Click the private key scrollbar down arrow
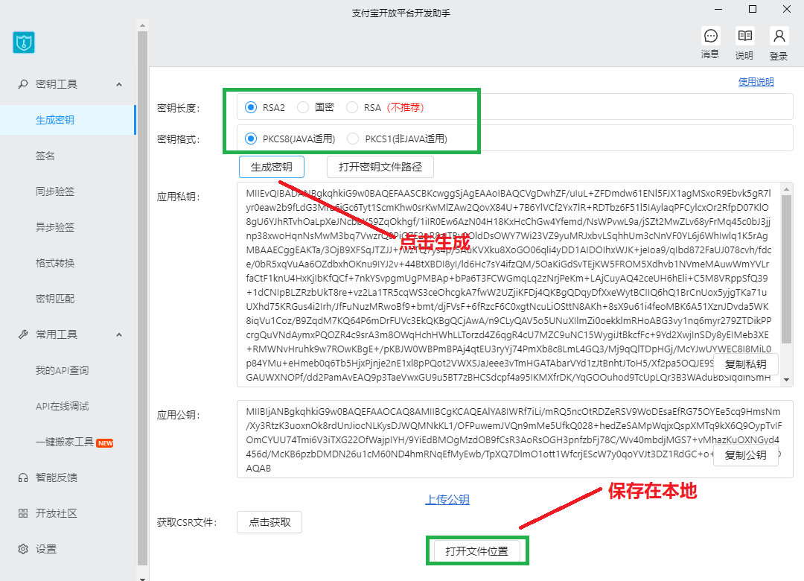The height and width of the screenshot is (581, 804). click(787, 381)
